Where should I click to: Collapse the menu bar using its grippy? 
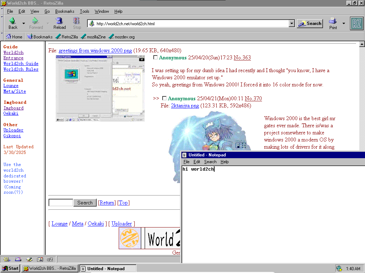tap(2, 11)
